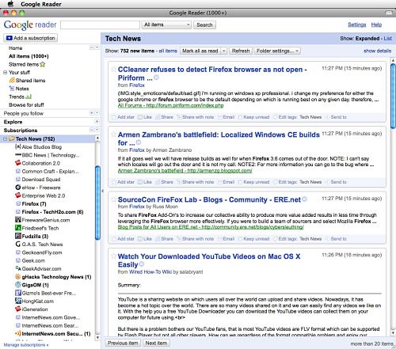The image size is (396, 349).
Task: Collapse the Tech News folder tree
Action: coord(6,138)
